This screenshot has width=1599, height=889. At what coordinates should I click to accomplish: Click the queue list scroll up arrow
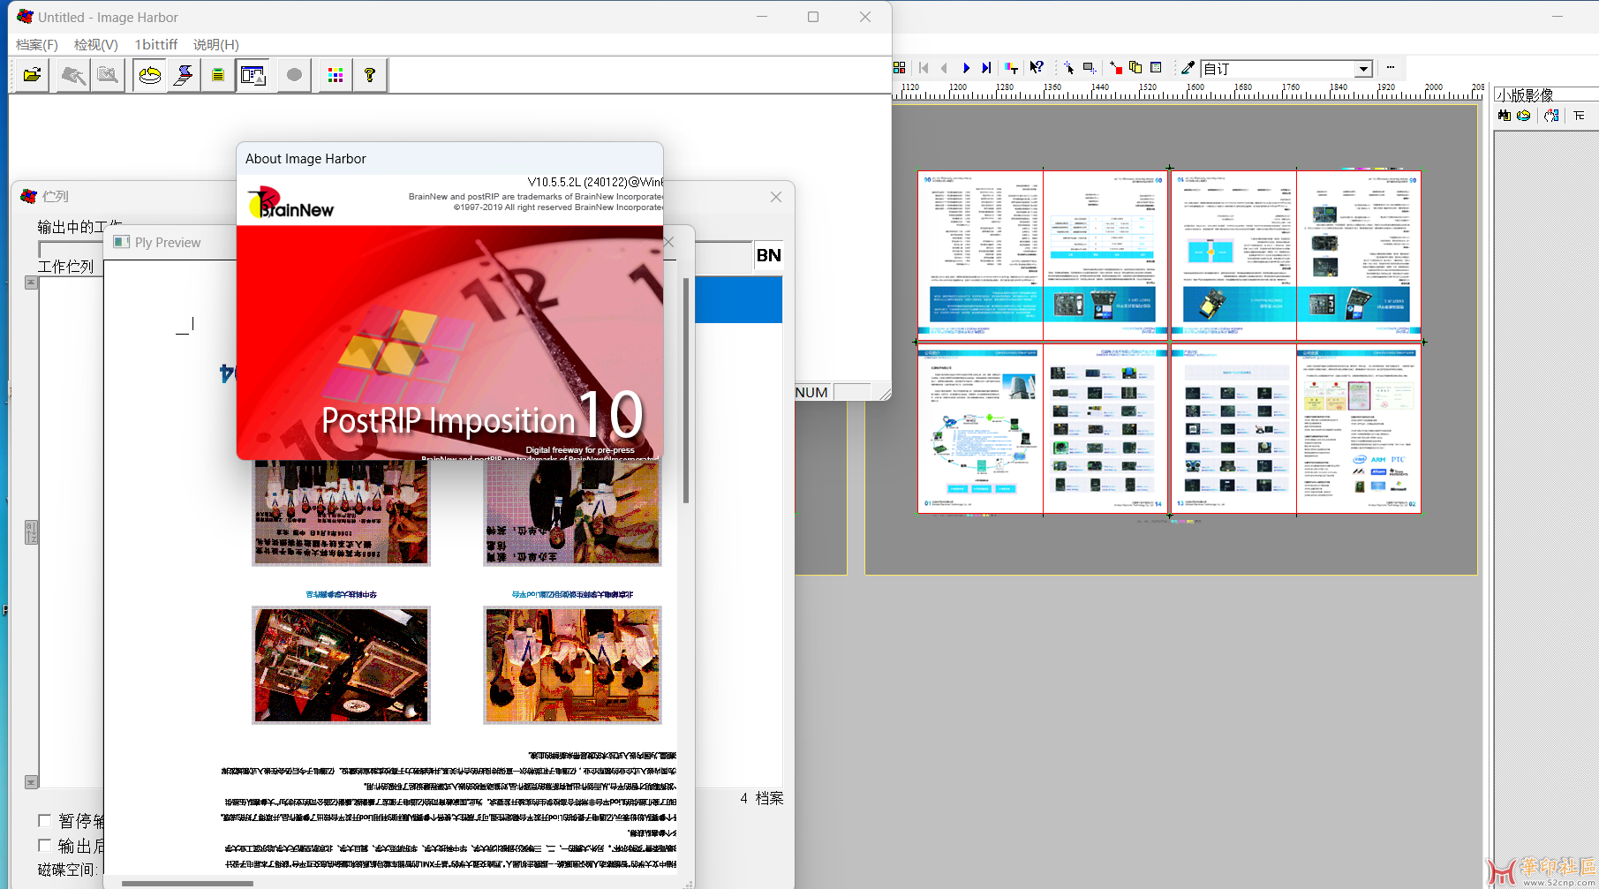point(31,283)
